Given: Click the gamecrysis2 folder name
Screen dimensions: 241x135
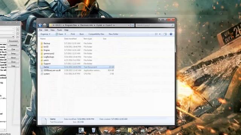Looking at the screenshot, I should click(x=49, y=53).
